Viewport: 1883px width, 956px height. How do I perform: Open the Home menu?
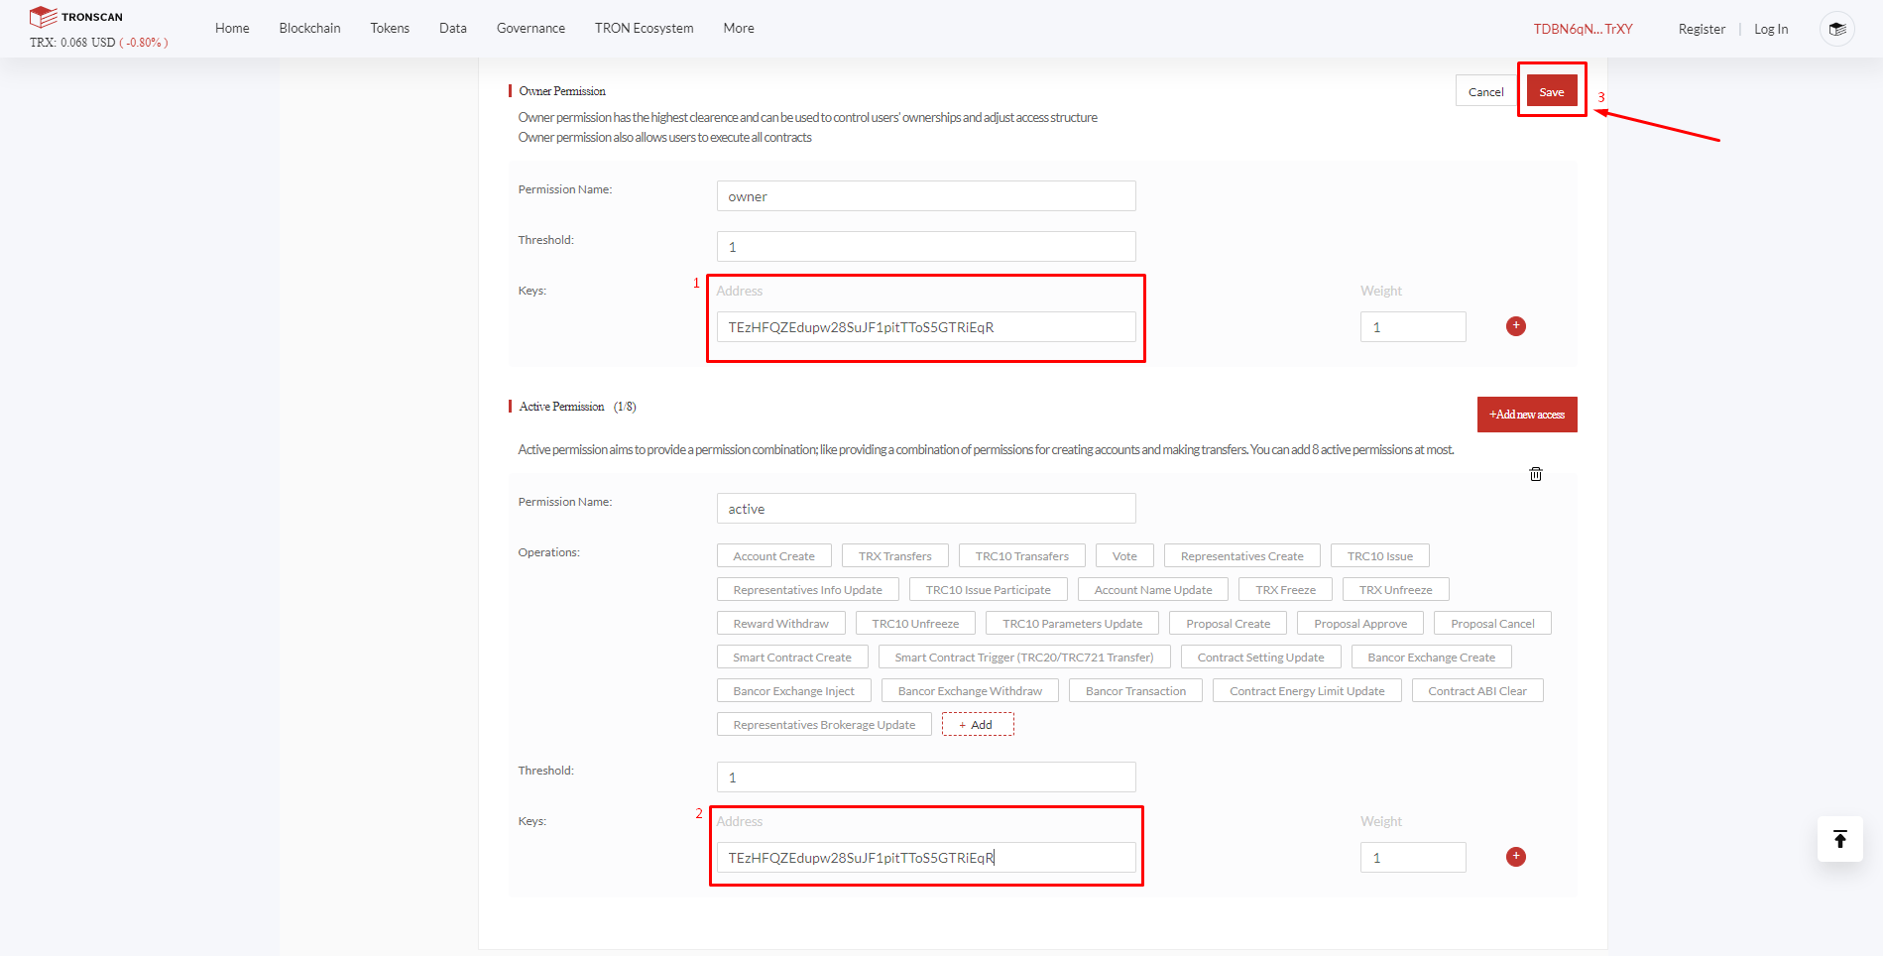tap(232, 28)
